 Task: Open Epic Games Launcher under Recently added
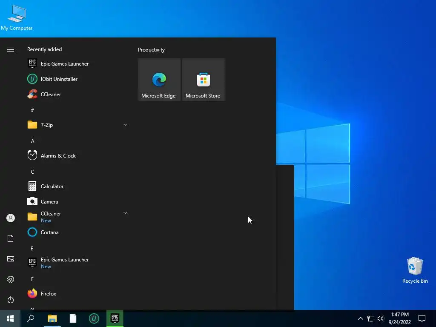click(x=77, y=64)
